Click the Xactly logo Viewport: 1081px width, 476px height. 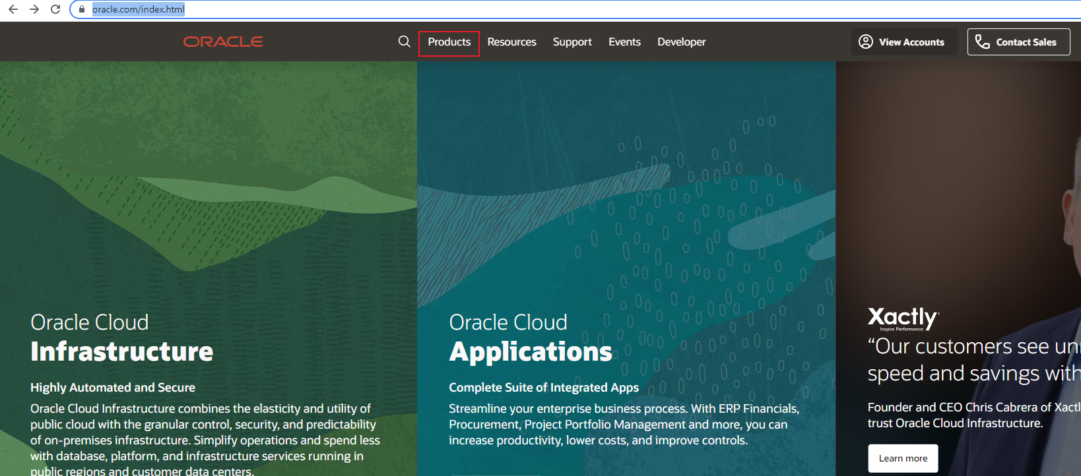coord(903,318)
